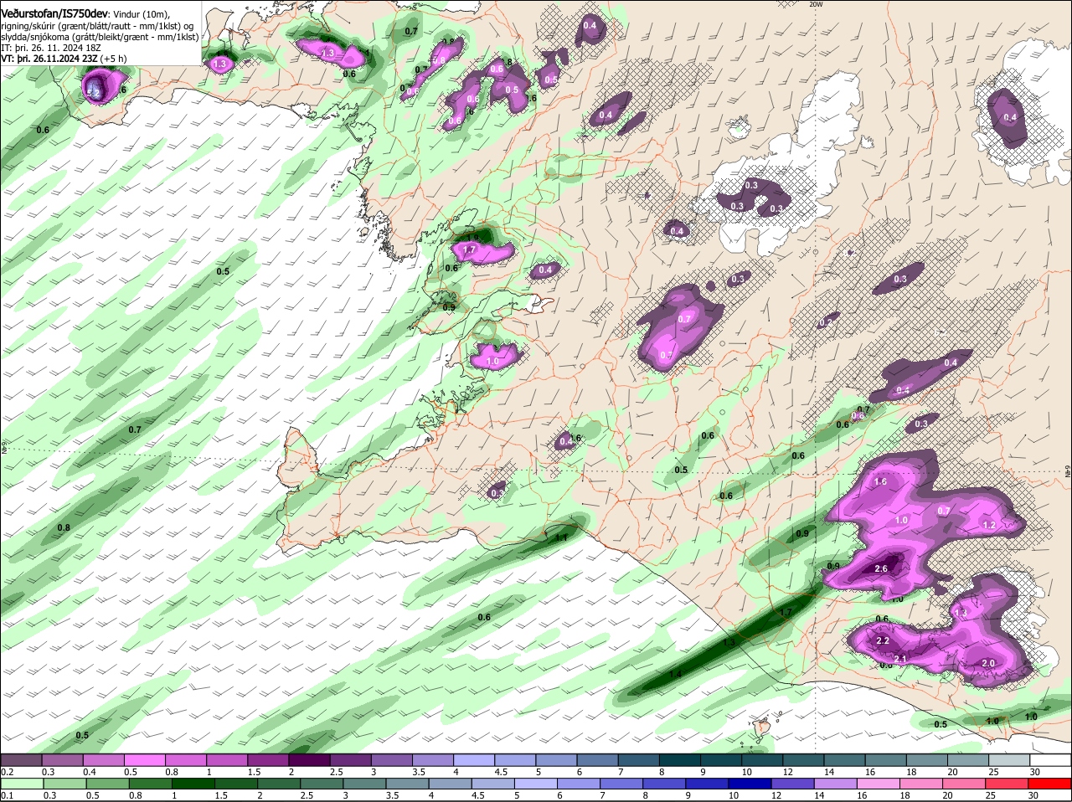Click the 2.6 precipitation value

(881, 568)
